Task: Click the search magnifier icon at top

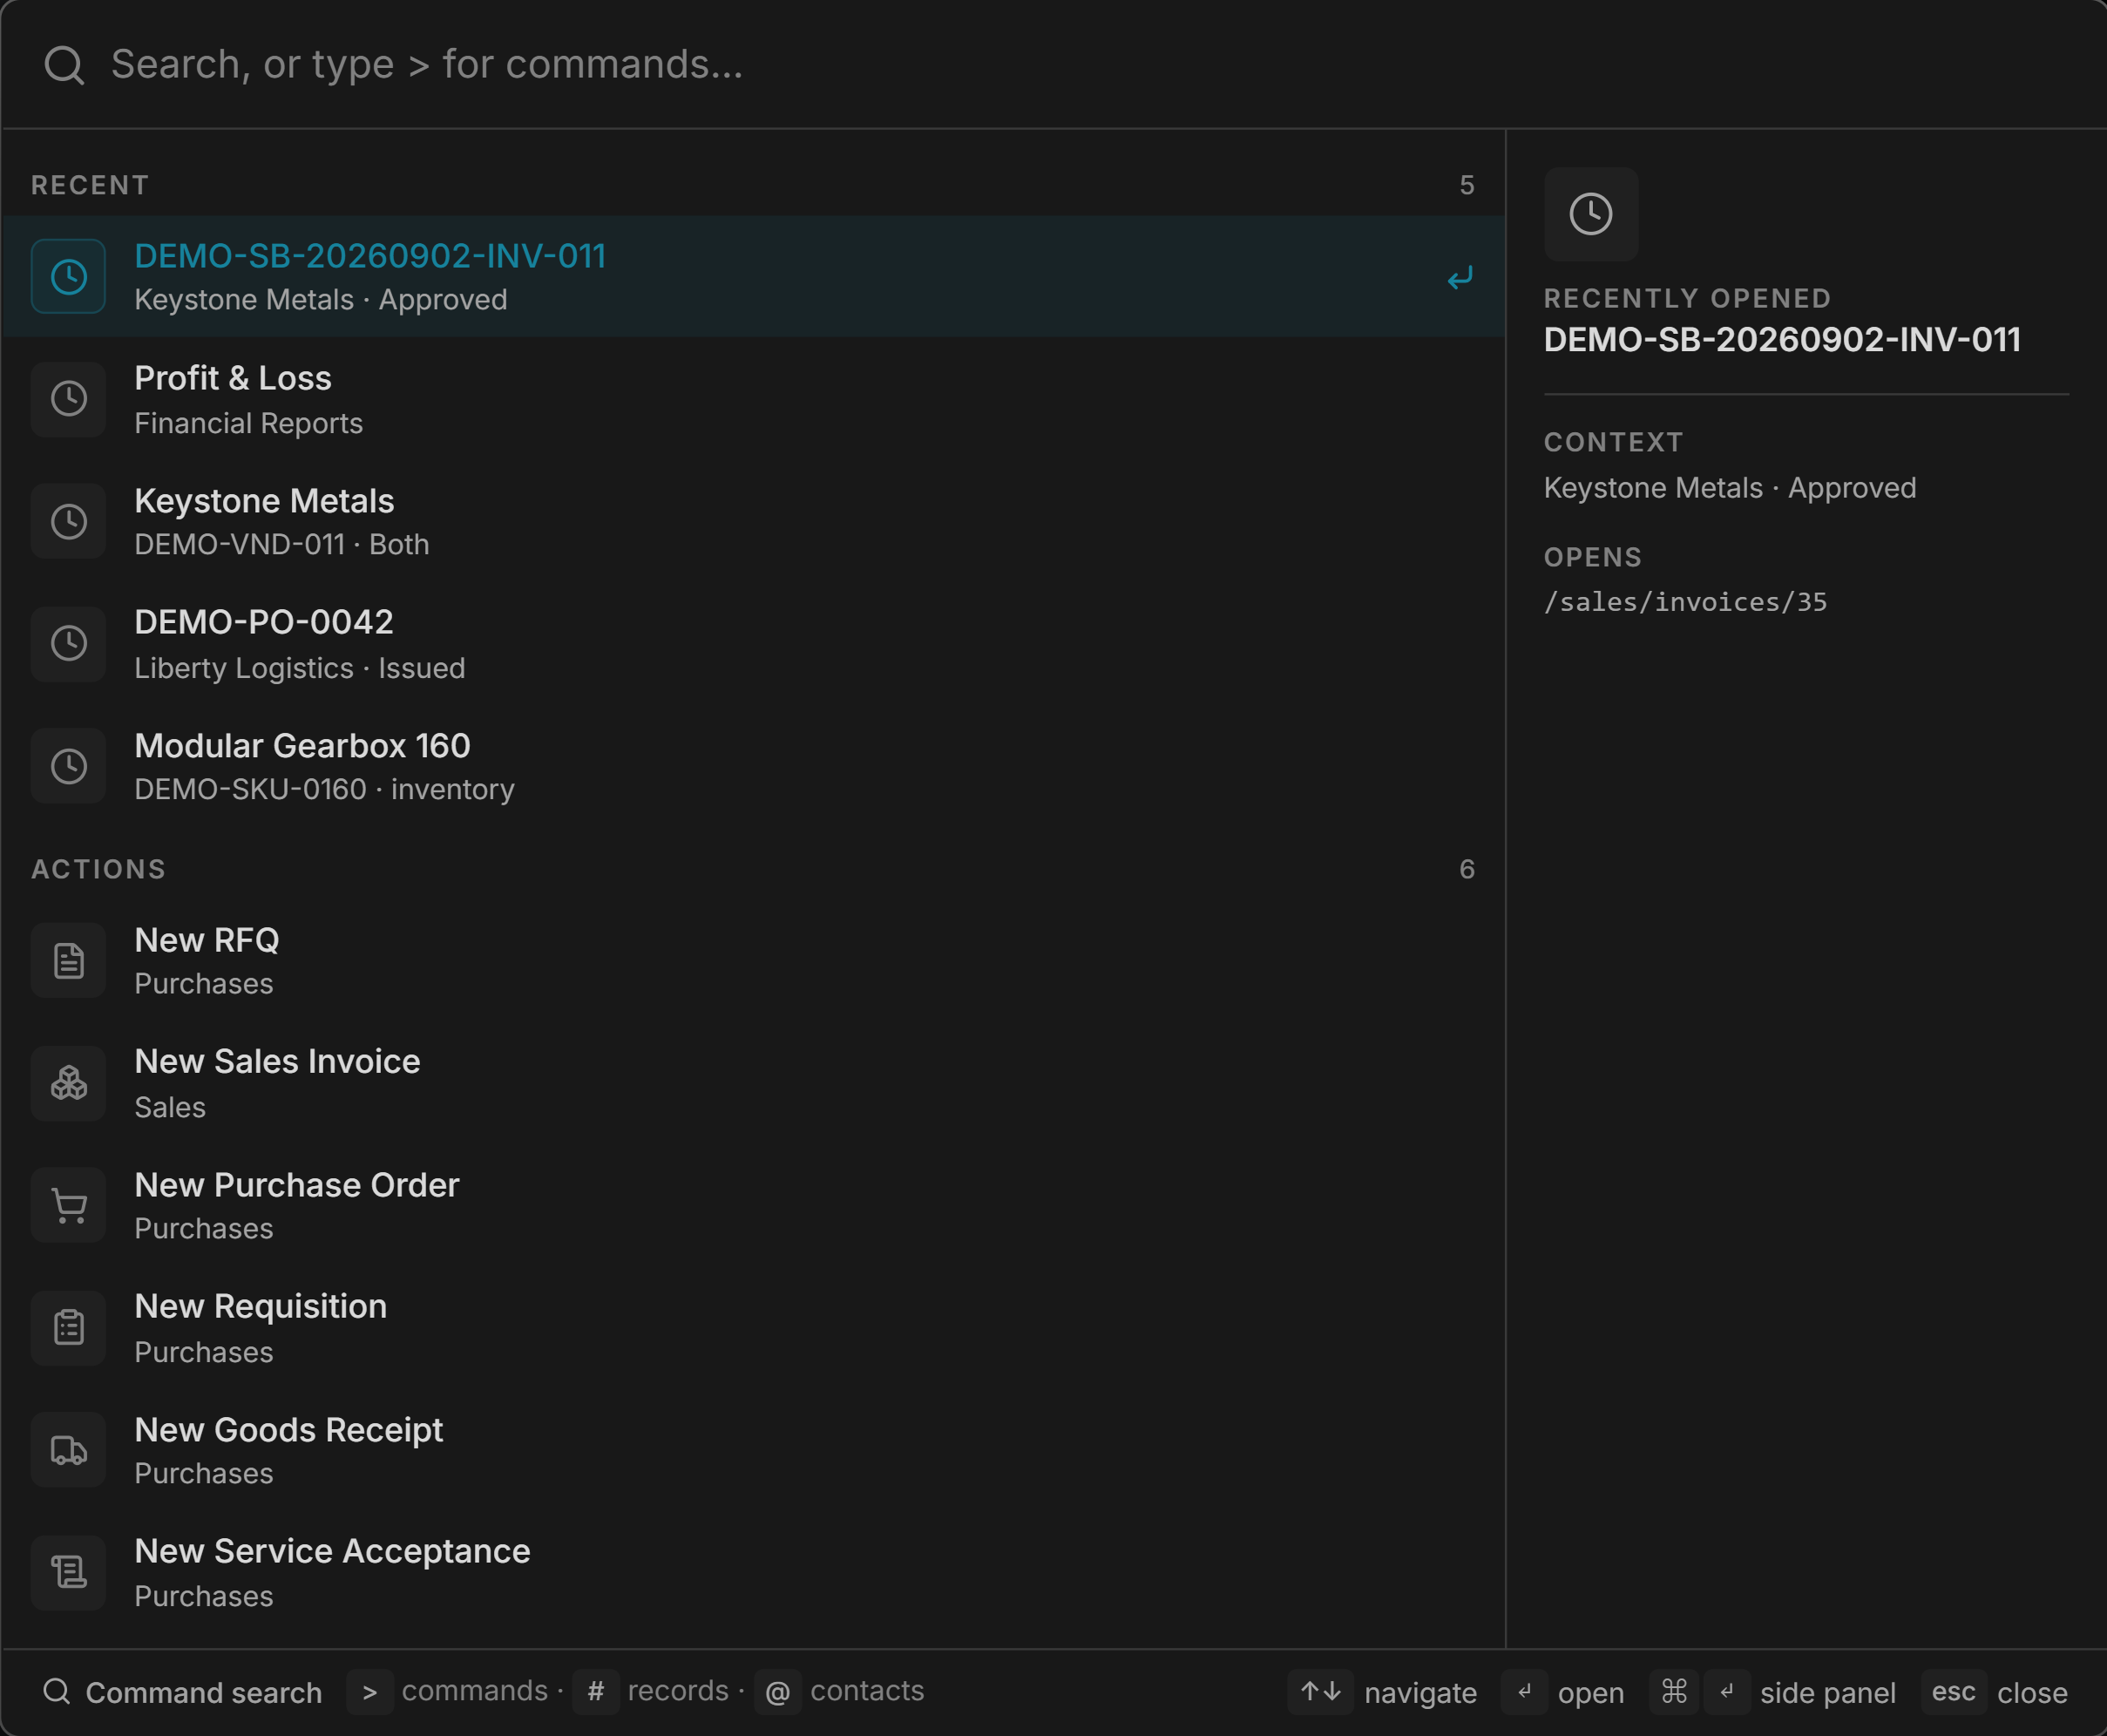Action: click(65, 65)
